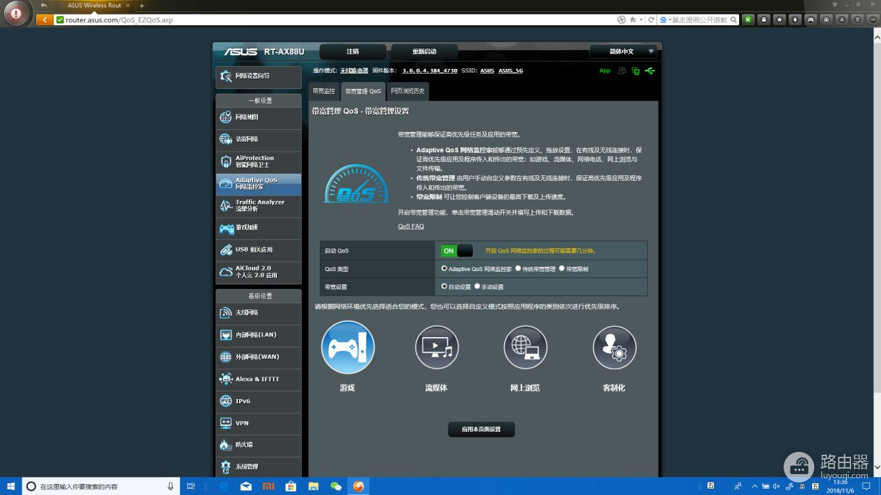The image size is (881, 495).
Task: Open Traffic Analyzer from the sidebar
Action: [259, 206]
